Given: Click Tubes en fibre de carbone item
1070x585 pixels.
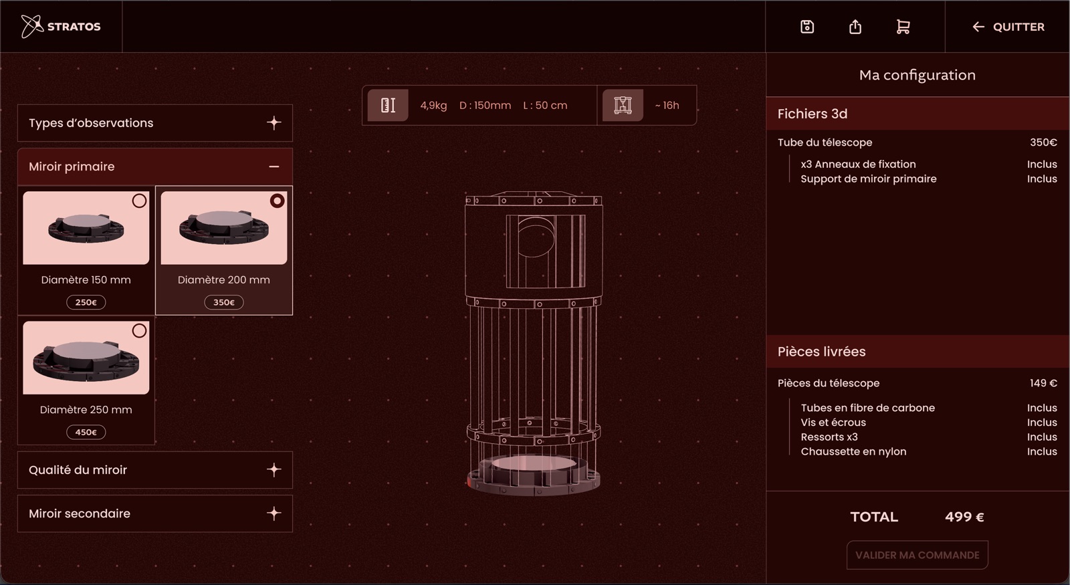Looking at the screenshot, I should (867, 408).
